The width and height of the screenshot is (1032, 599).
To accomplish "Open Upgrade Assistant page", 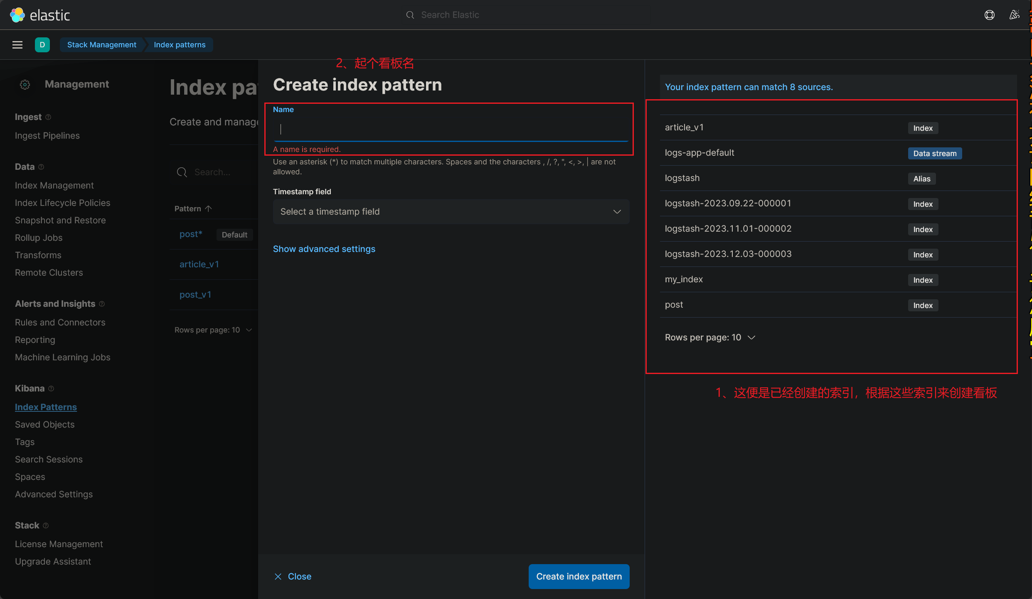I will tap(53, 562).
